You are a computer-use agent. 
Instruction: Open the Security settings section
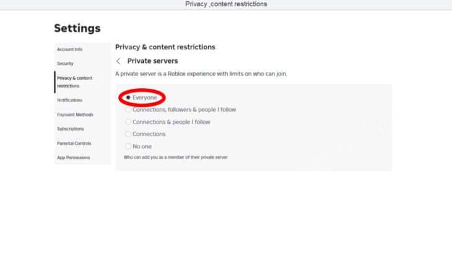(x=65, y=64)
